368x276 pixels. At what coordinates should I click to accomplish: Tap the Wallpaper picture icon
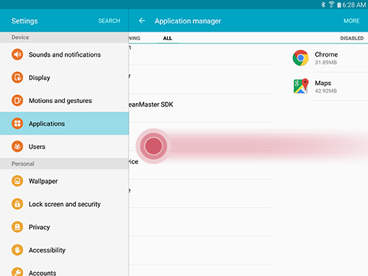pyautogui.click(x=17, y=181)
